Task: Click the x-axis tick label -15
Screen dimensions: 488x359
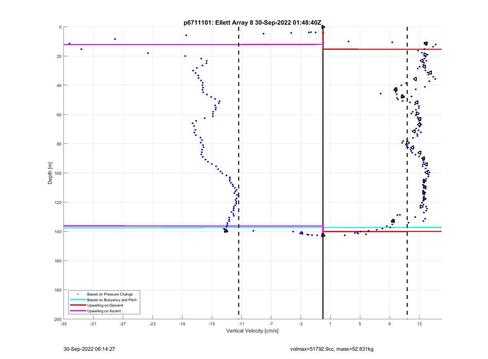Action: pyautogui.click(x=212, y=324)
